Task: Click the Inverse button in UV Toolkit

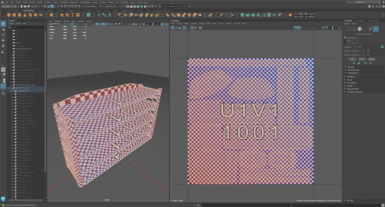Action: click(372, 59)
